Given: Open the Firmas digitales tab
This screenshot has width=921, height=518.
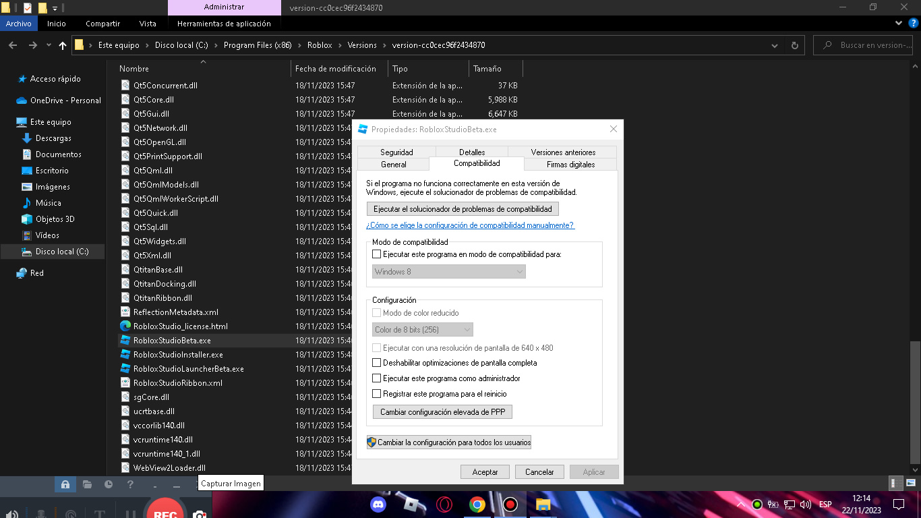Looking at the screenshot, I should pyautogui.click(x=570, y=165).
